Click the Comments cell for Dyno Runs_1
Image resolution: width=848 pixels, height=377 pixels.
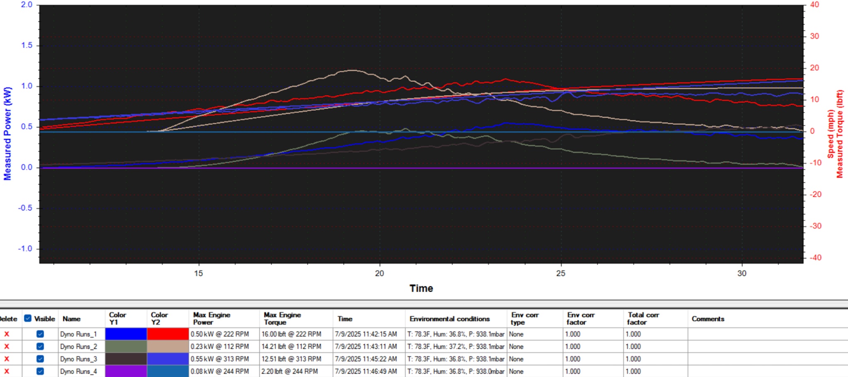(766, 334)
